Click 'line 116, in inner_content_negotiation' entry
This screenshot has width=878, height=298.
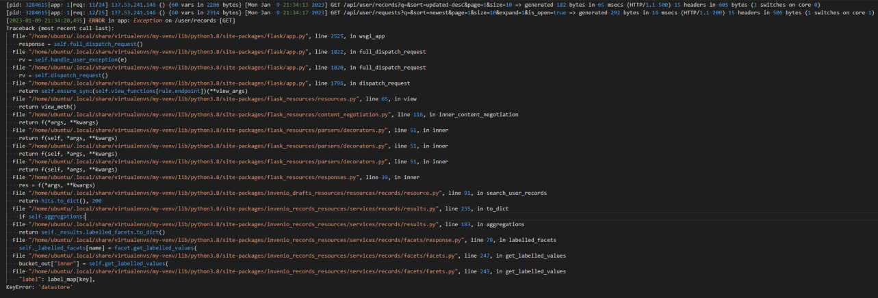(x=457, y=114)
